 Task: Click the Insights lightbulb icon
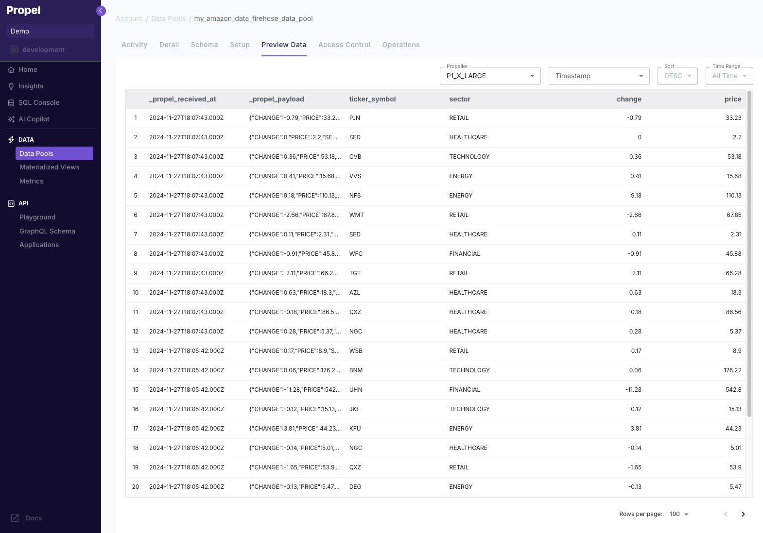[11, 86]
